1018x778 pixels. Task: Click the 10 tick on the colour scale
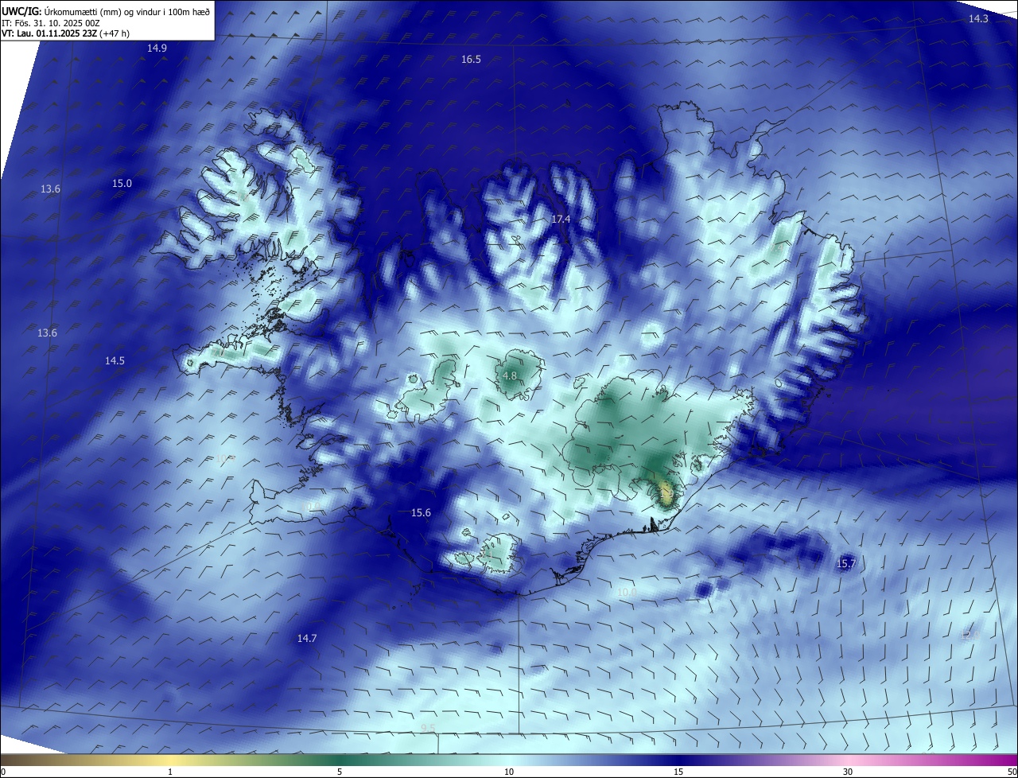coord(509,772)
